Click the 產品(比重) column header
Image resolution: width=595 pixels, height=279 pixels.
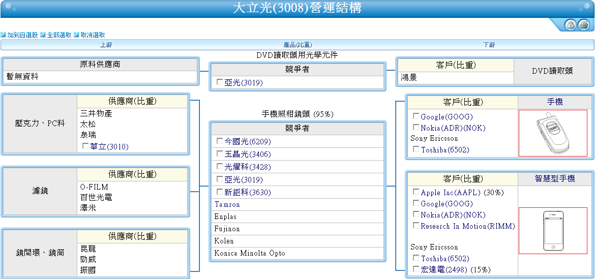[298, 45]
